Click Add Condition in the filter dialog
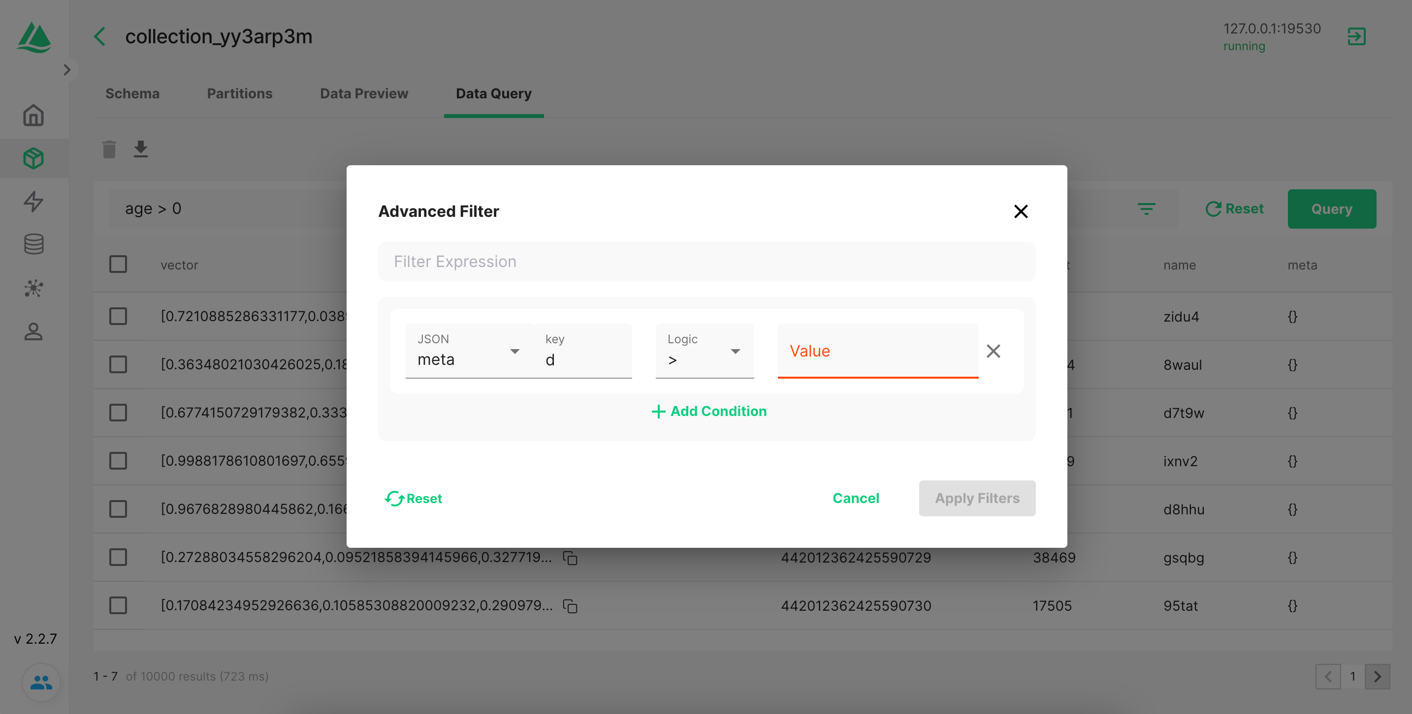The width and height of the screenshot is (1412, 714). (708, 411)
